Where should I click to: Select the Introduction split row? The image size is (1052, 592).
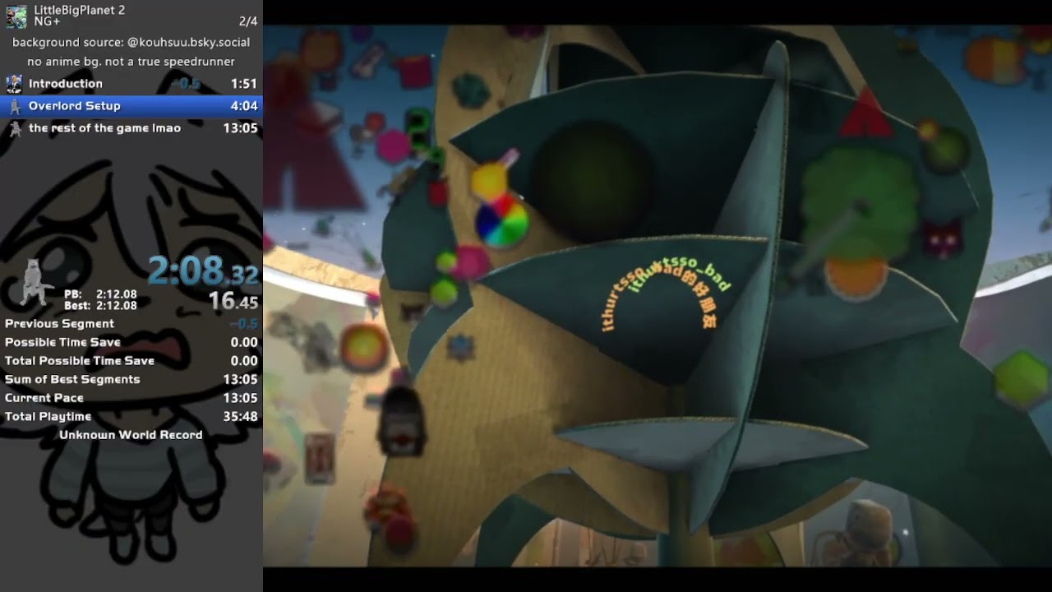tap(131, 84)
